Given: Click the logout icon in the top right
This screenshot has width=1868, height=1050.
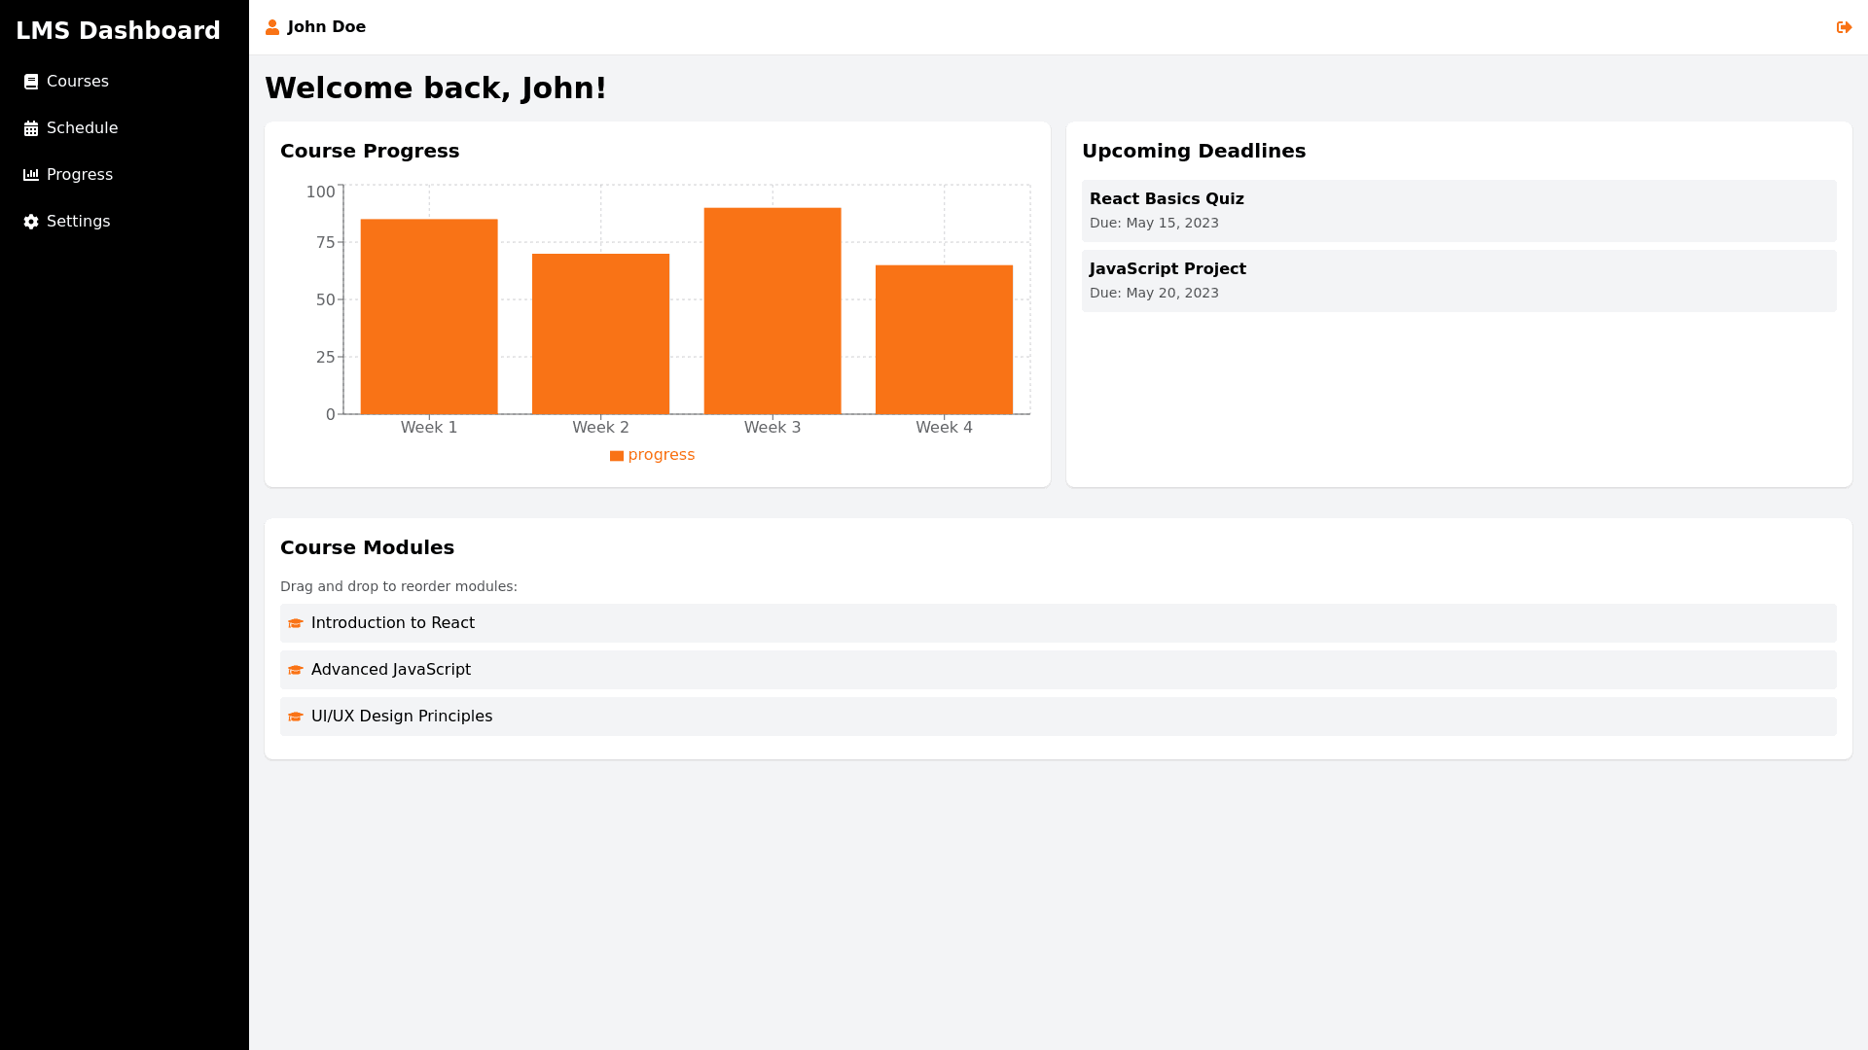Looking at the screenshot, I should coord(1844,27).
